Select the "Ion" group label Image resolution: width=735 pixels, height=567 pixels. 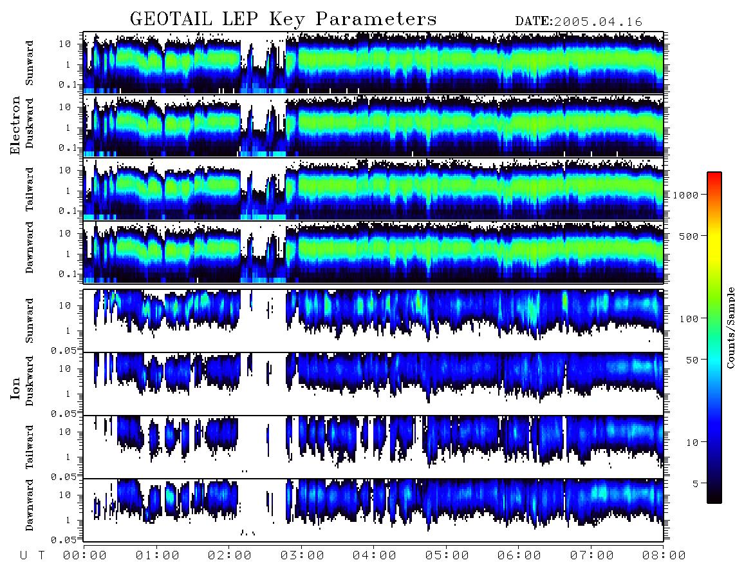point(15,389)
